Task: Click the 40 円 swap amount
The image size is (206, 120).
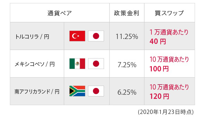Action: click(x=158, y=41)
